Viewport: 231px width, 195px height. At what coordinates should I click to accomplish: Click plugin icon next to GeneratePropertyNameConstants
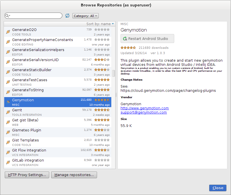(x=8, y=42)
